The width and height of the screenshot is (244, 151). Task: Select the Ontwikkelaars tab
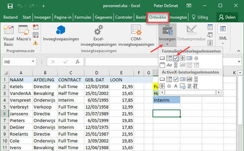(x=158, y=17)
